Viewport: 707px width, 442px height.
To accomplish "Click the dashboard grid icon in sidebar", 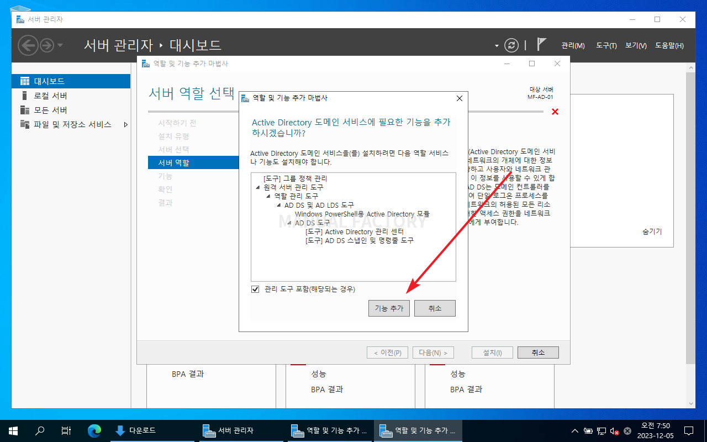I will tap(25, 81).
